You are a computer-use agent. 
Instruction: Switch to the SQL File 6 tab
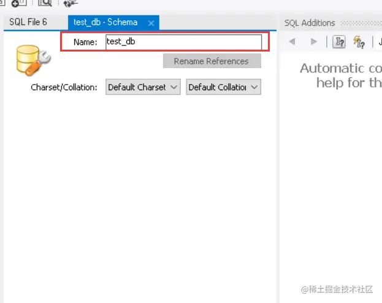point(28,22)
